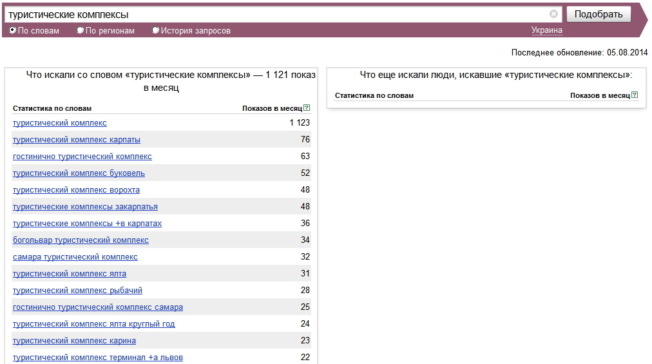The width and height of the screenshot is (652, 364).
Task: Open the туристический комплекс буковель link
Action: (79, 173)
